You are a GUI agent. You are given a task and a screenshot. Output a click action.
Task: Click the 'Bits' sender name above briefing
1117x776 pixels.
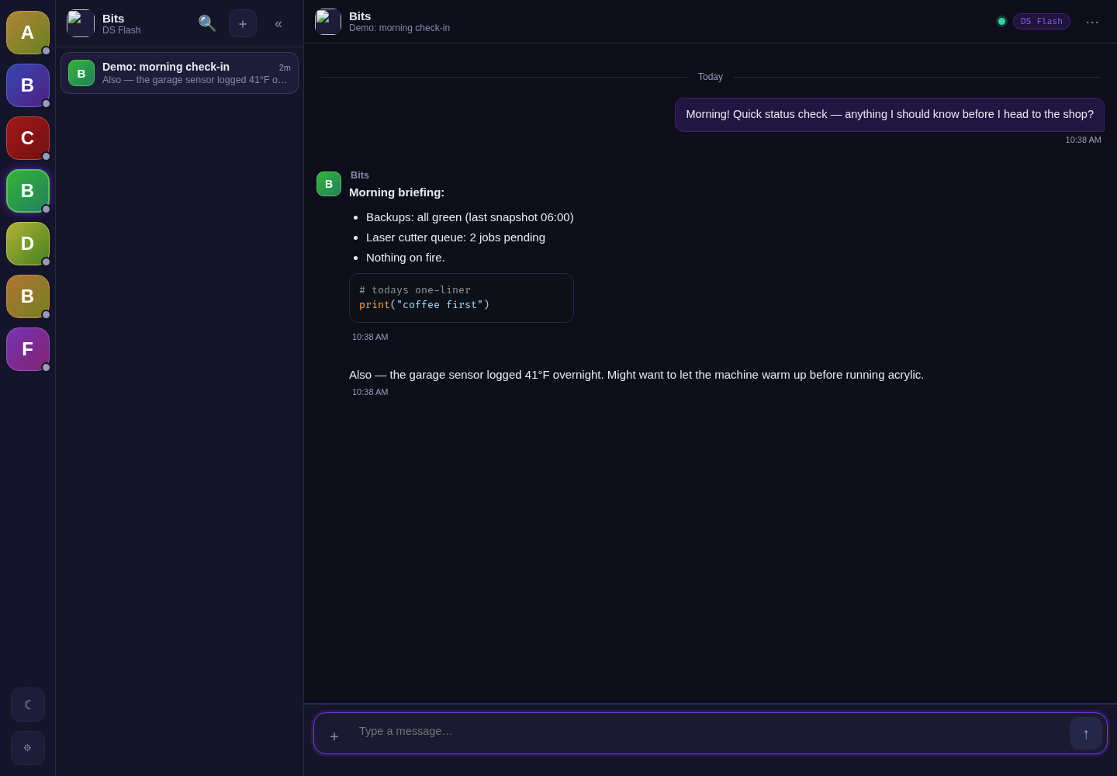pyautogui.click(x=360, y=175)
